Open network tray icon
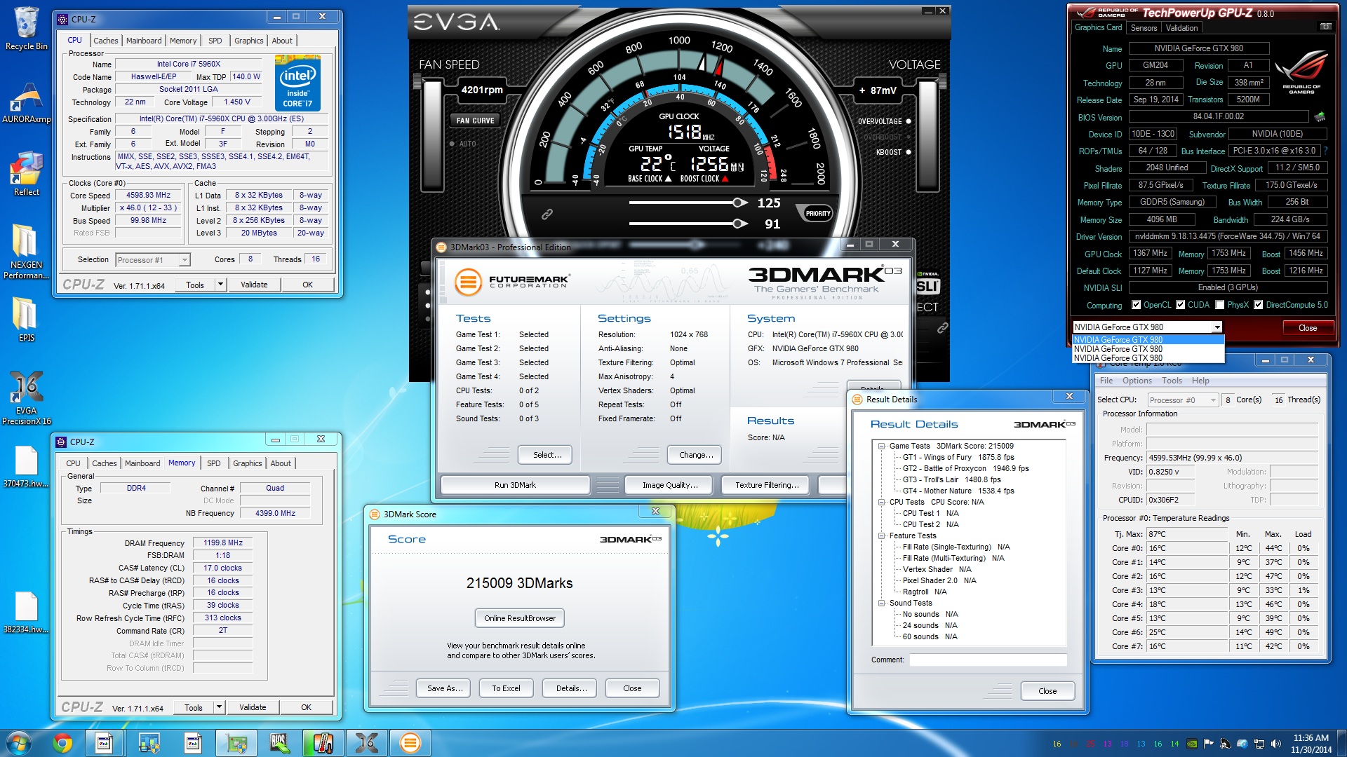1347x757 pixels. 1259,744
